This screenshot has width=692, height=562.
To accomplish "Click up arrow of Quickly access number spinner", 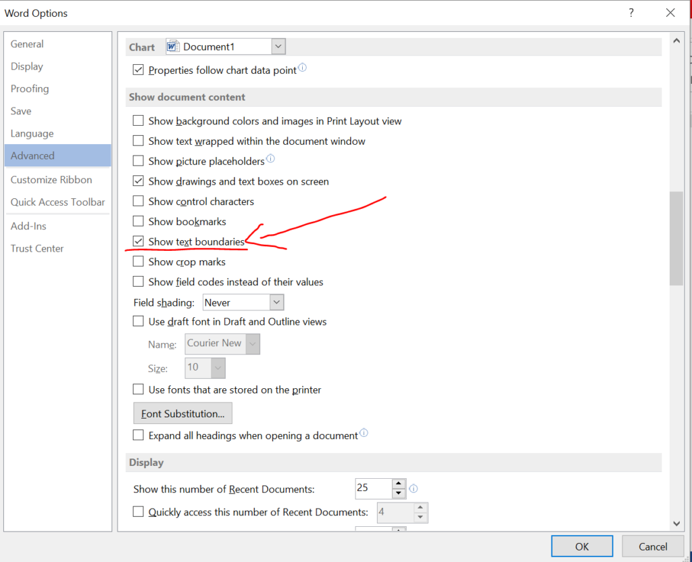I will click(x=420, y=507).
